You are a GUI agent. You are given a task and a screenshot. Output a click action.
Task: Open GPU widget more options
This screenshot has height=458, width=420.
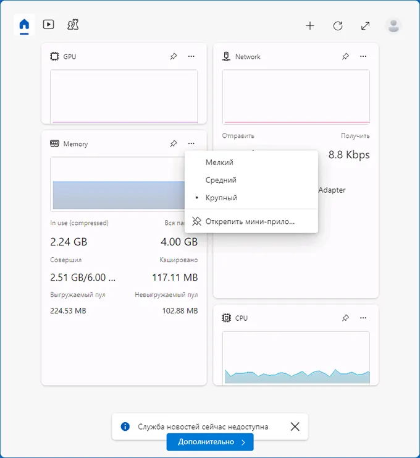(191, 56)
